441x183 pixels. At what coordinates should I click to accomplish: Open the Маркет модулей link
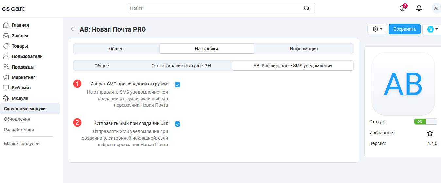pyautogui.click(x=22, y=144)
